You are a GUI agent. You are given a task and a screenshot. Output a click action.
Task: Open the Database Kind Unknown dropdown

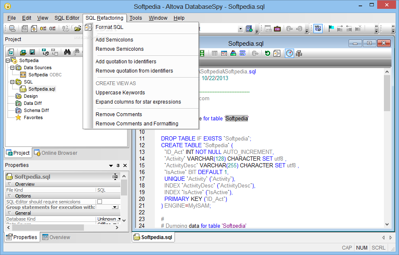[x=118, y=219]
